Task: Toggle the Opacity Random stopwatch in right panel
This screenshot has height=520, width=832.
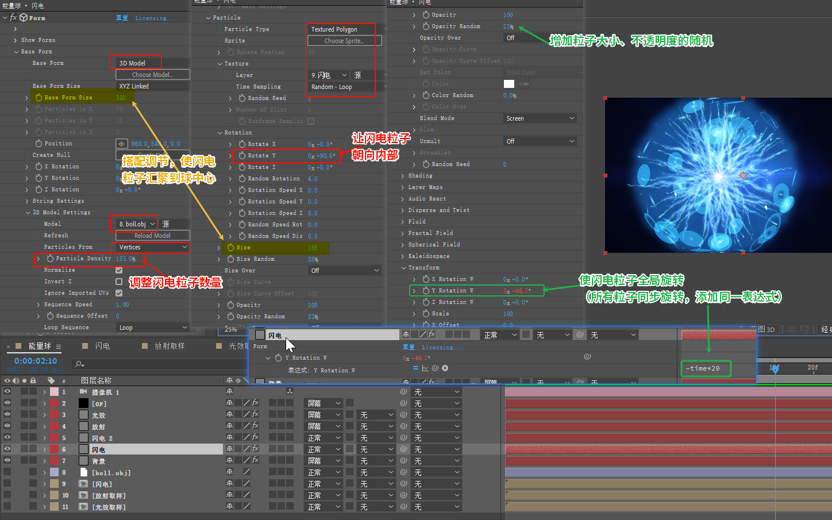Action: pyautogui.click(x=426, y=26)
